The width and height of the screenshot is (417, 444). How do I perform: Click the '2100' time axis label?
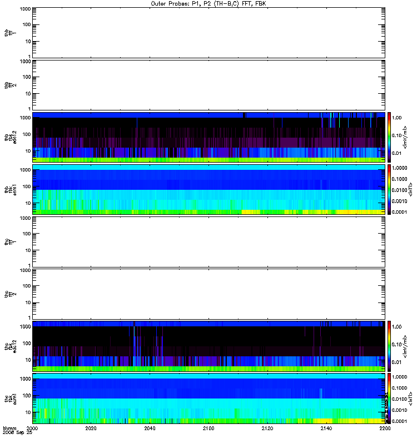(x=209, y=428)
